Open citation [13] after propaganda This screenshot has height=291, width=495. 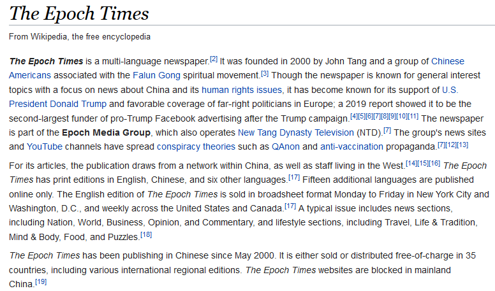pos(462,145)
